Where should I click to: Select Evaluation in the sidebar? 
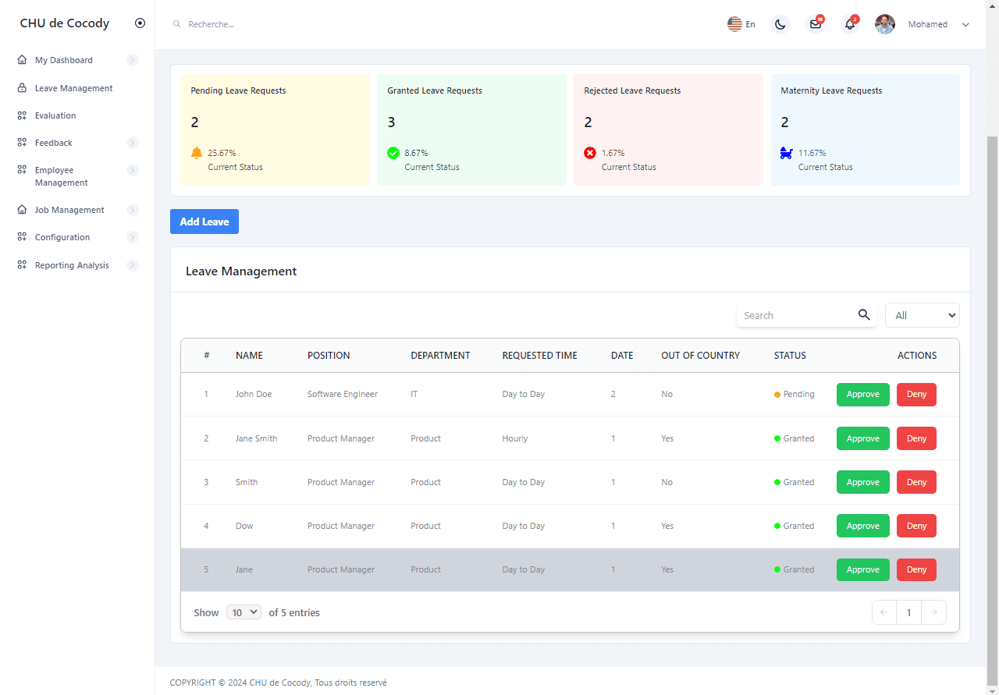55,115
